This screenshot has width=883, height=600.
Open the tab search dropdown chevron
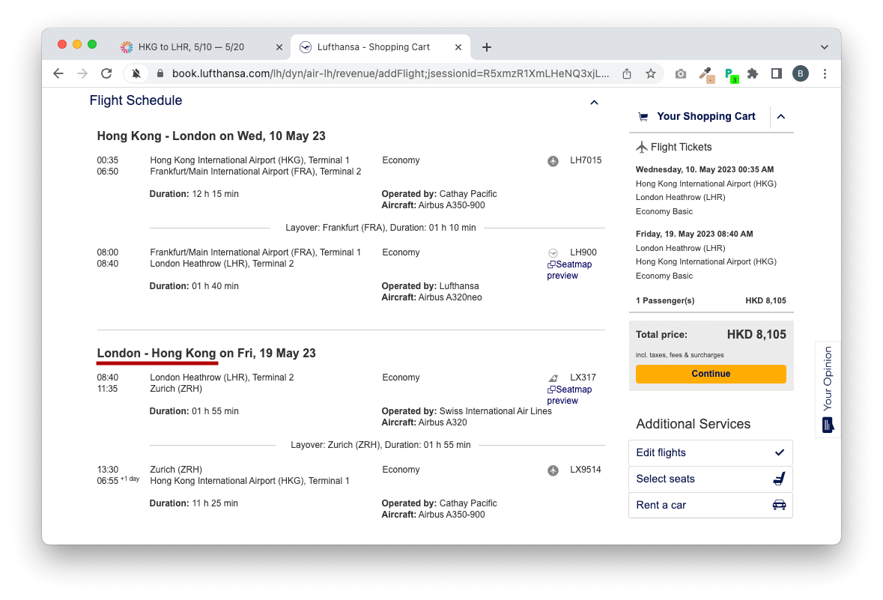pyautogui.click(x=825, y=47)
